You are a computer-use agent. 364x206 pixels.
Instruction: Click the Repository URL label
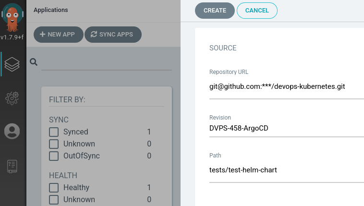229,72
